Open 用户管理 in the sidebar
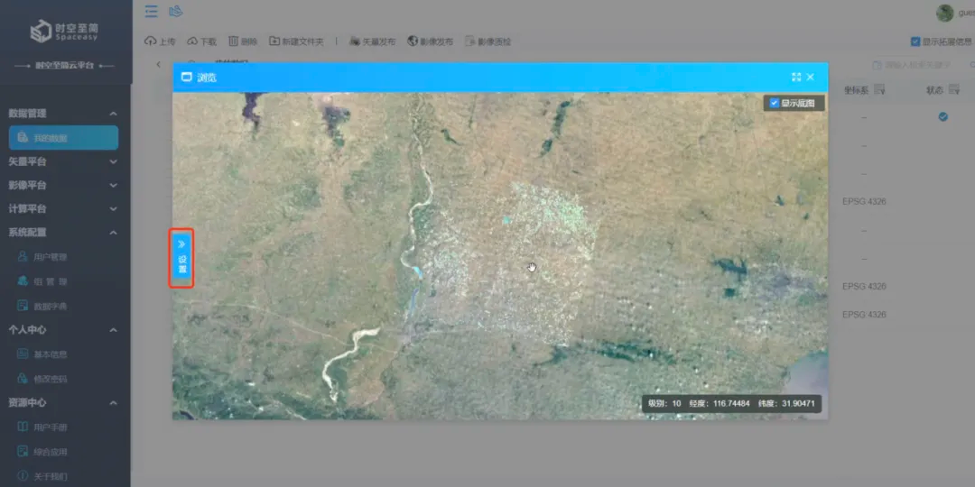The height and width of the screenshot is (487, 975). tap(50, 256)
